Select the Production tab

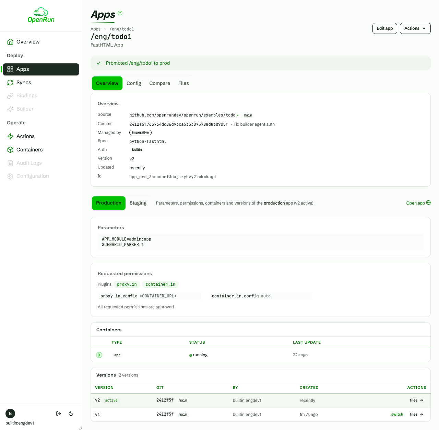pyautogui.click(x=109, y=203)
